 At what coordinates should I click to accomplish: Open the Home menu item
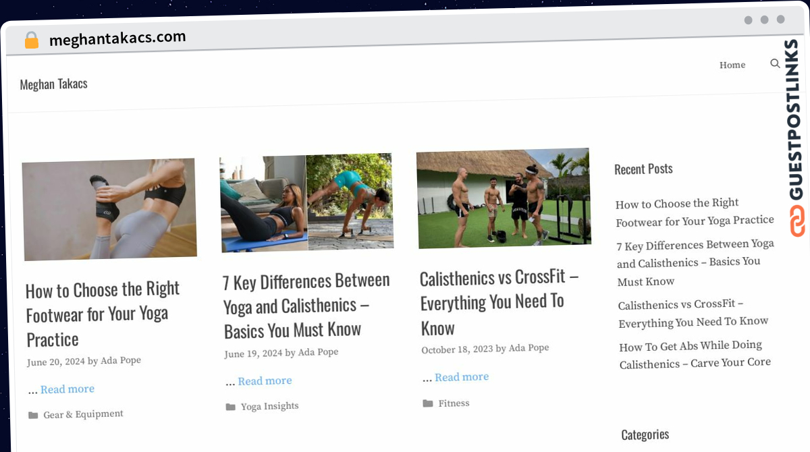[x=732, y=65]
